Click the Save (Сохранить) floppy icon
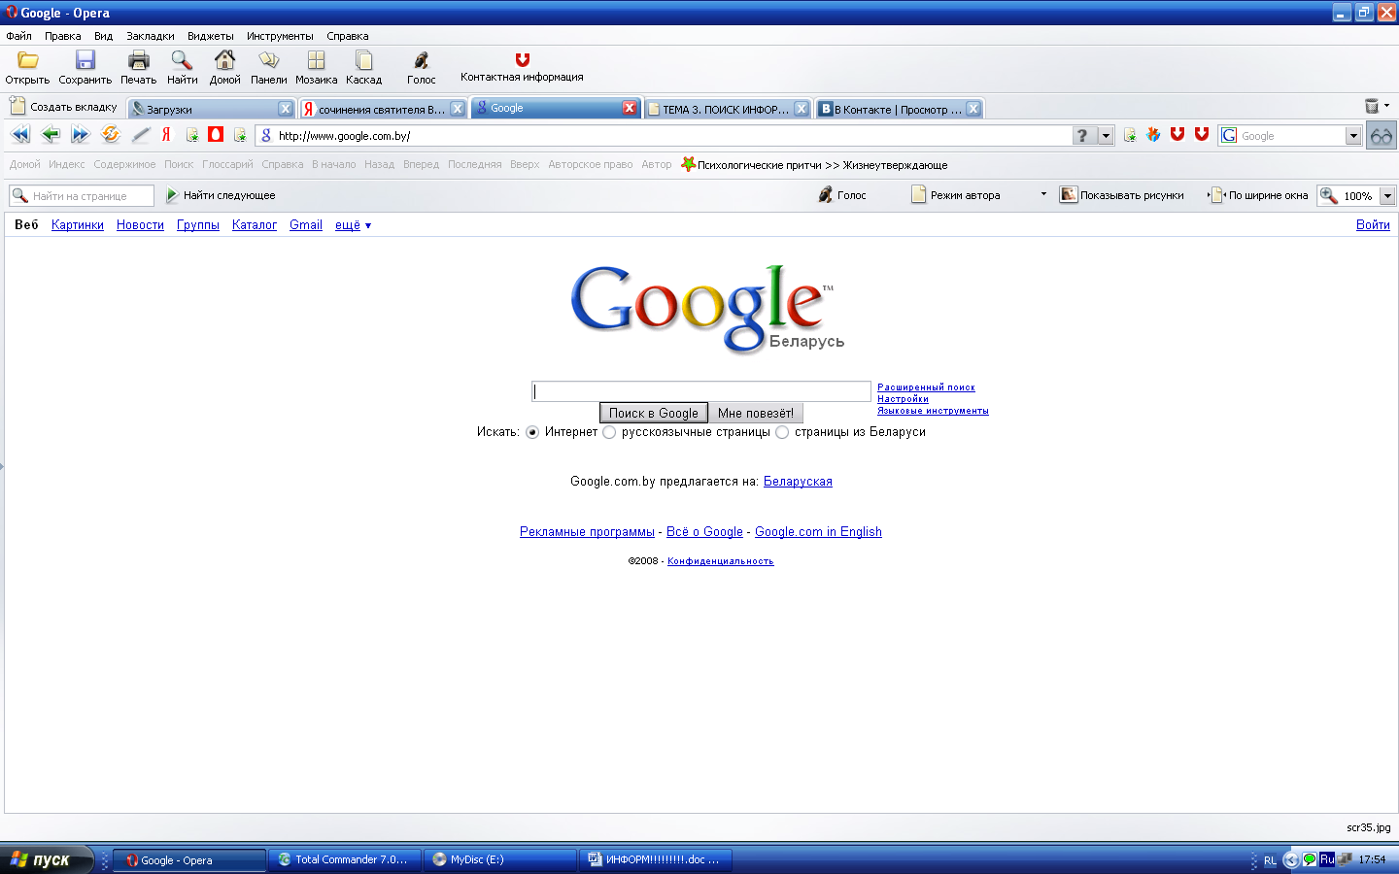Image resolution: width=1399 pixels, height=874 pixels. pyautogui.click(x=85, y=60)
